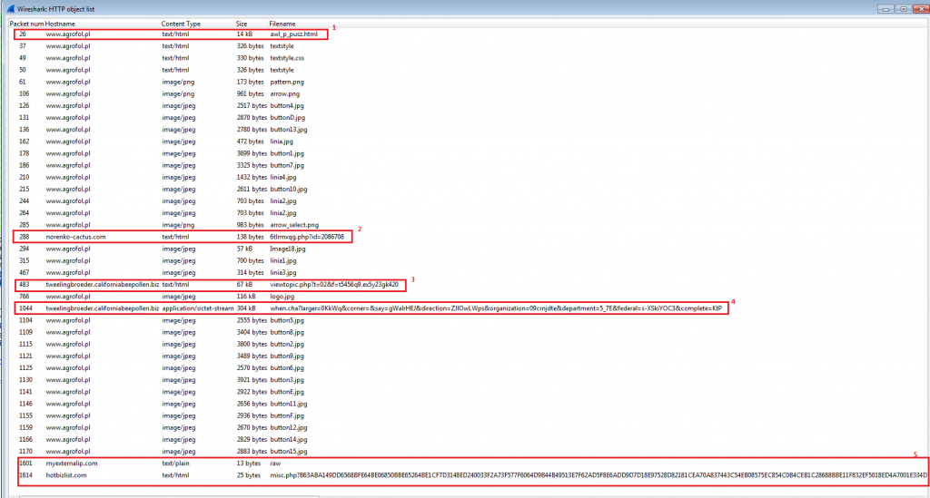Select the button11.jpg row
930x498 pixels.
(x=469, y=404)
